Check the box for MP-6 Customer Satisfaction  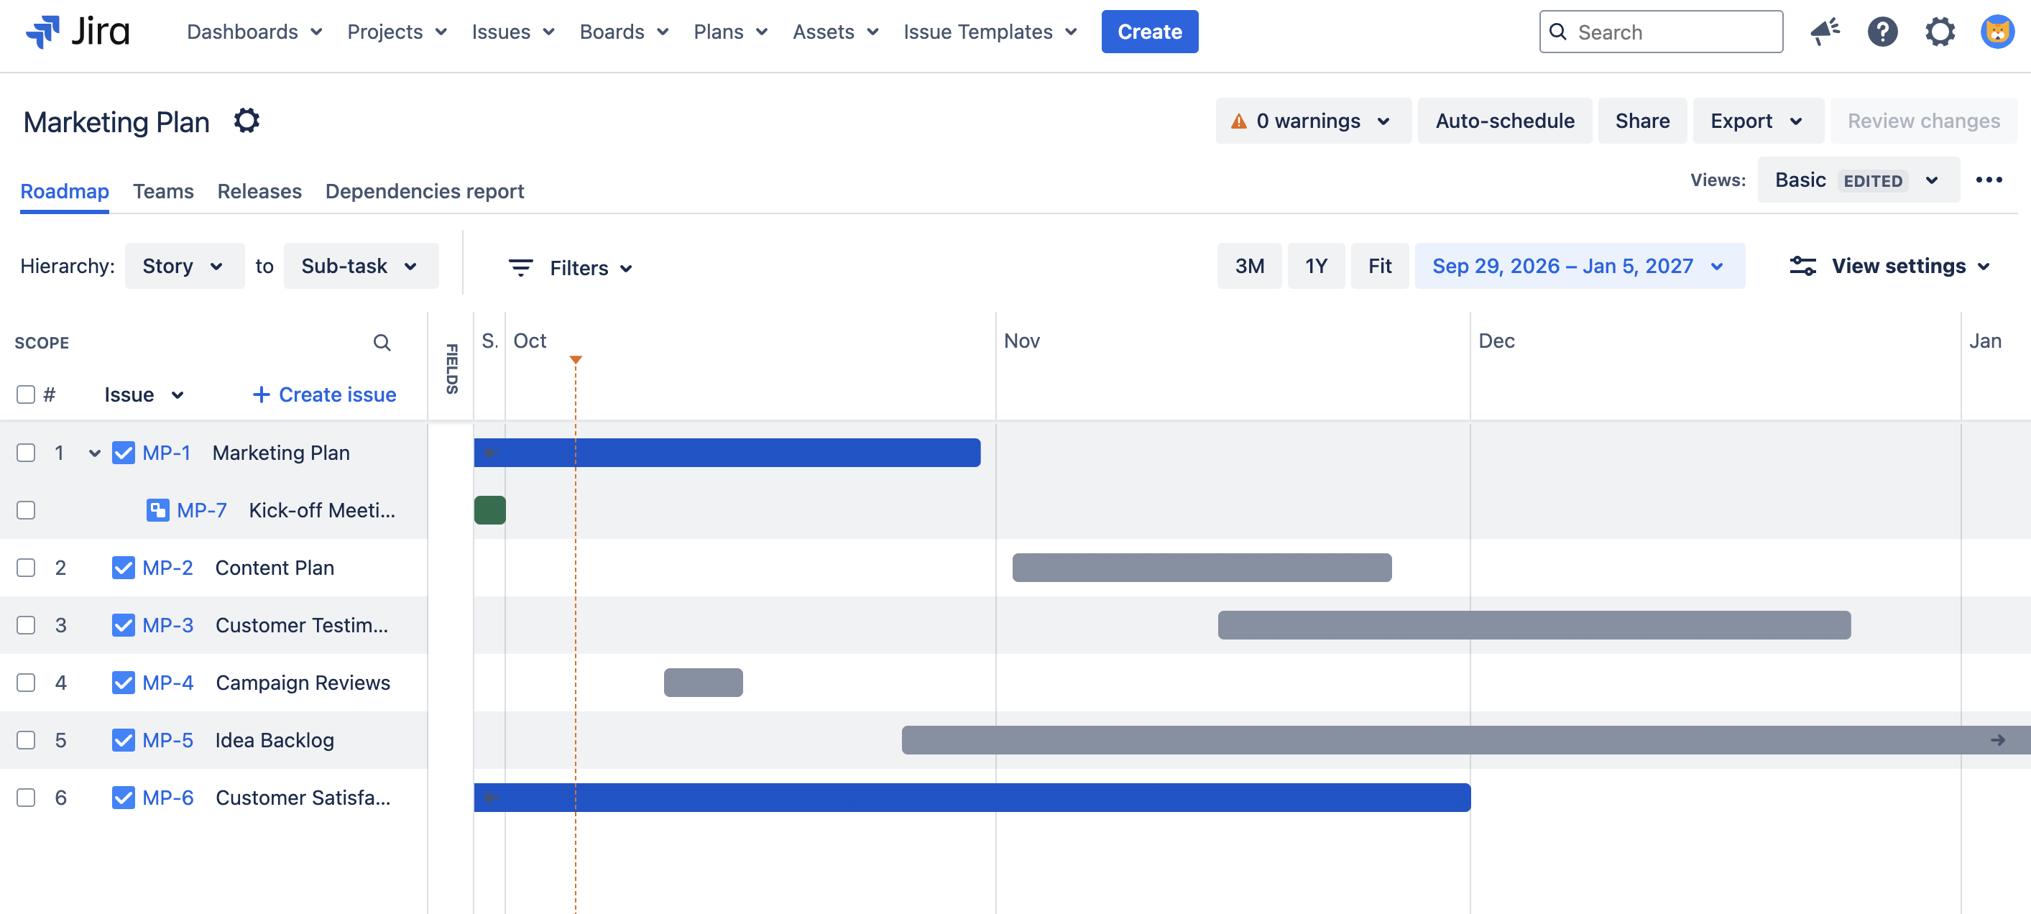pyautogui.click(x=26, y=798)
